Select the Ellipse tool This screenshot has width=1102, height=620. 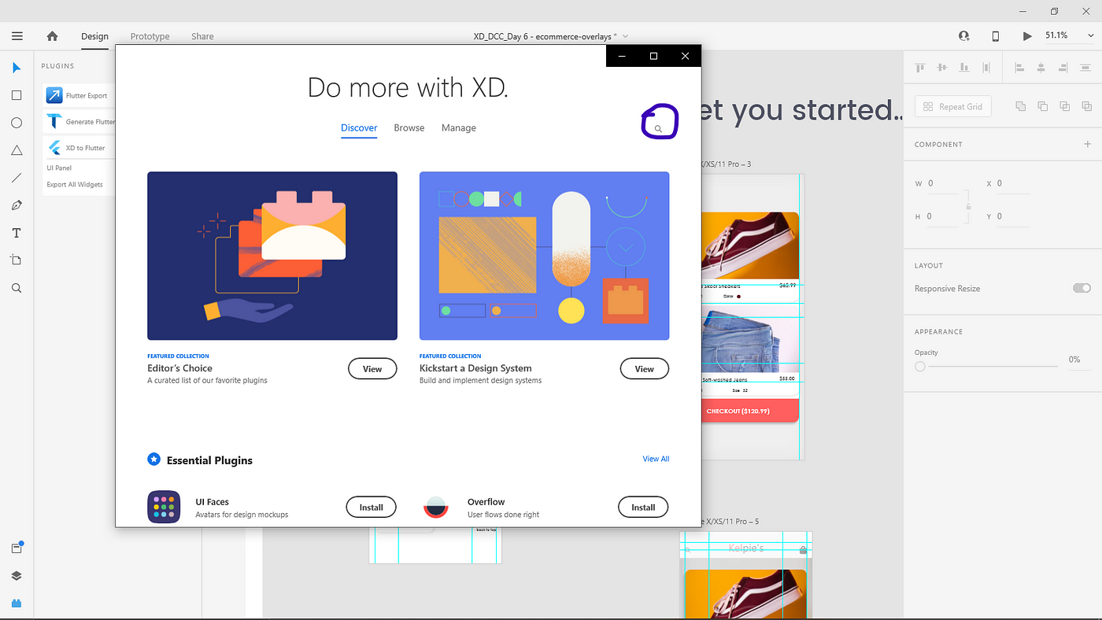tap(17, 123)
